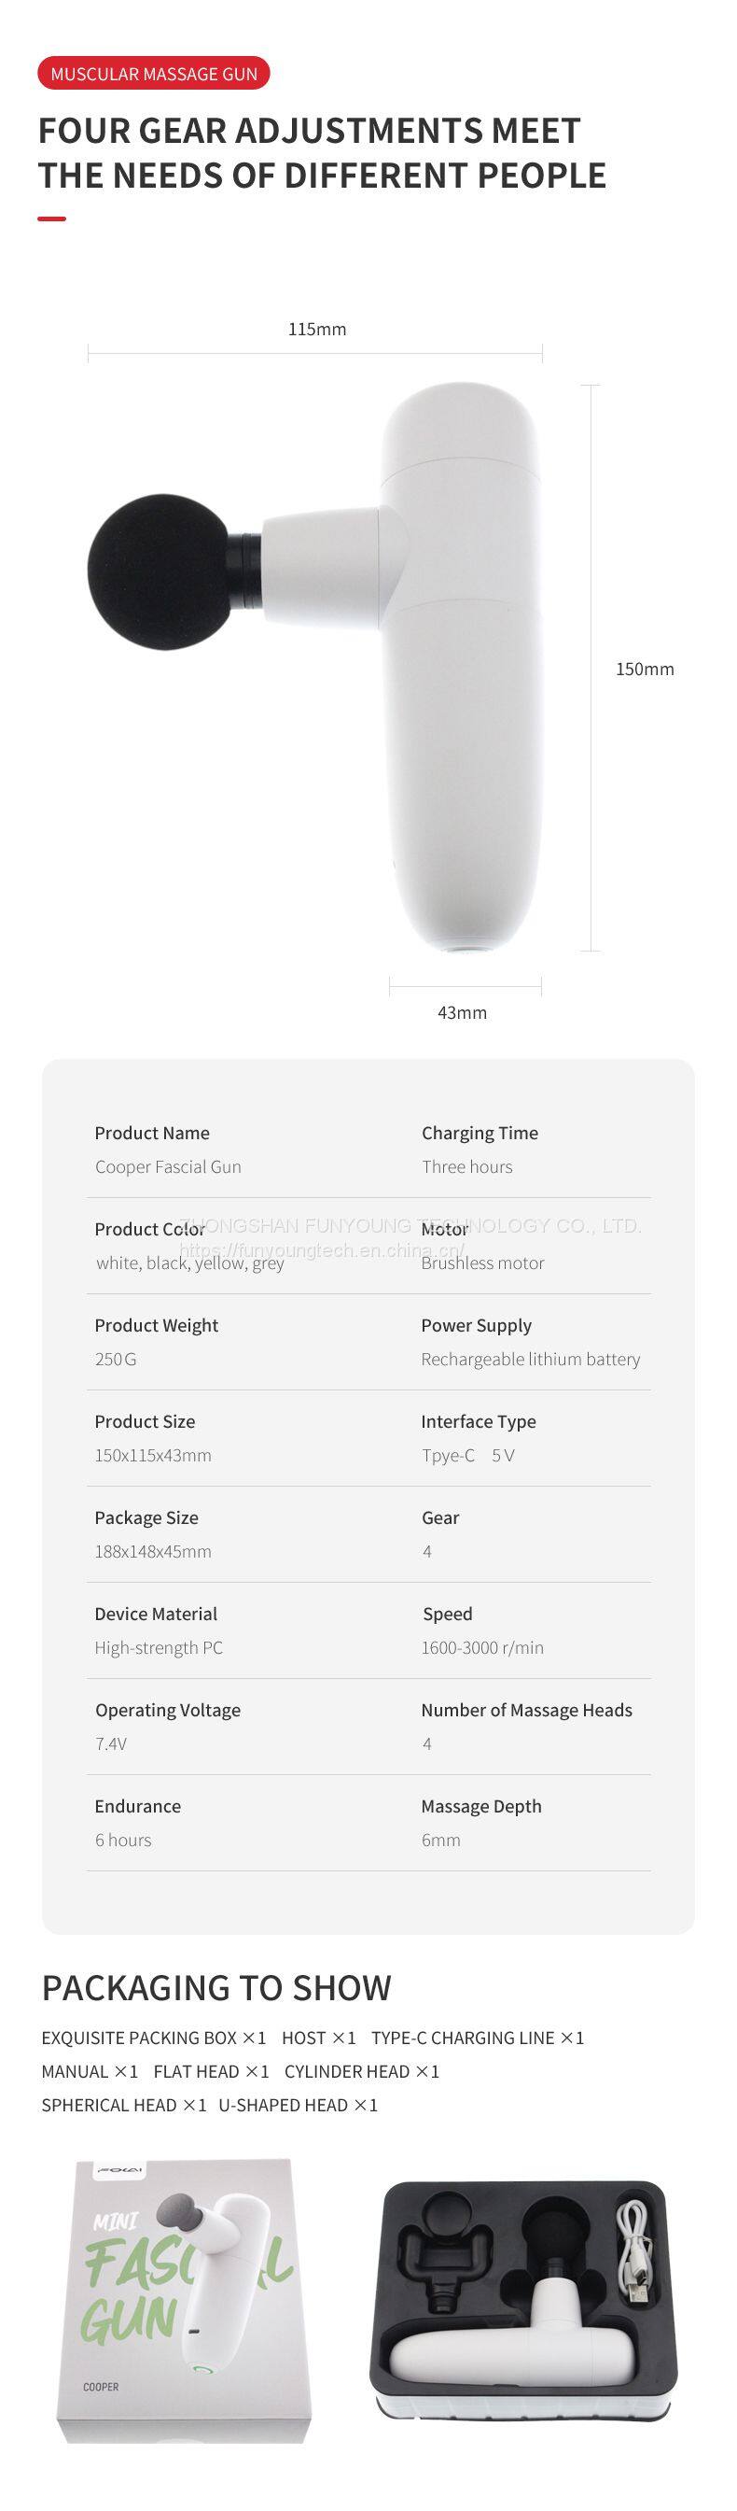The height and width of the screenshot is (2511, 737).
Task: Click the Brushless motor value
Action: click(482, 1263)
